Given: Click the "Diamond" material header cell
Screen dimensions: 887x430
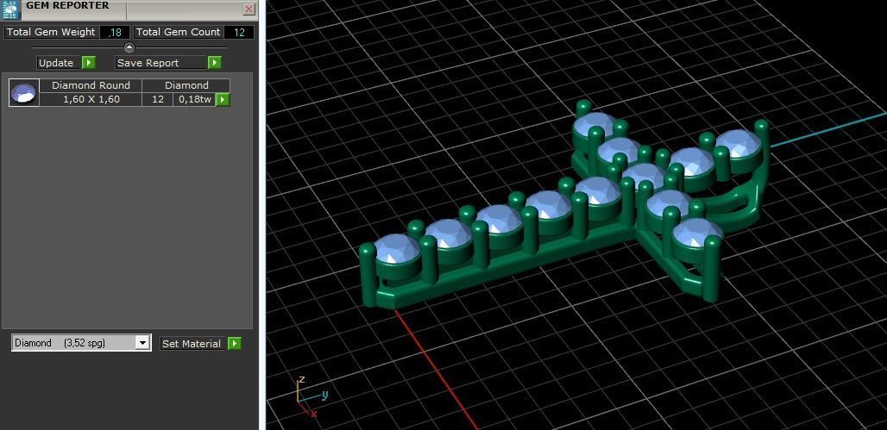Looking at the screenshot, I should (x=186, y=85).
